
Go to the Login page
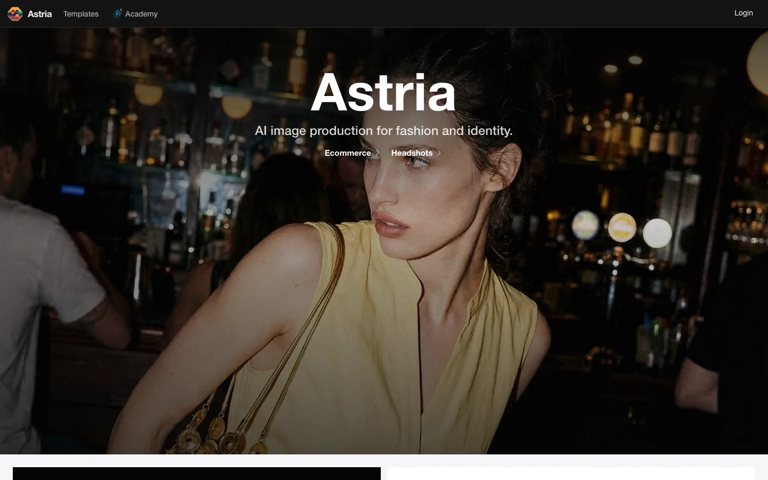click(743, 13)
